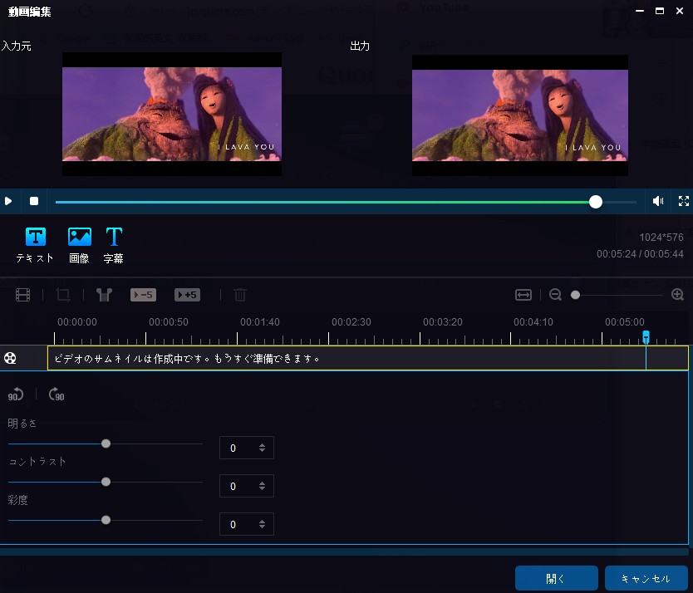Add a テキスト text overlay
Viewport: 693px width, 593px height.
[35, 245]
